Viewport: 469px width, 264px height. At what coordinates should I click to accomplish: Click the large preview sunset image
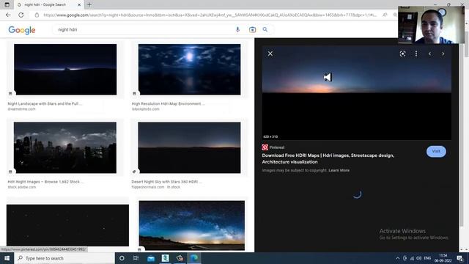[357, 93]
